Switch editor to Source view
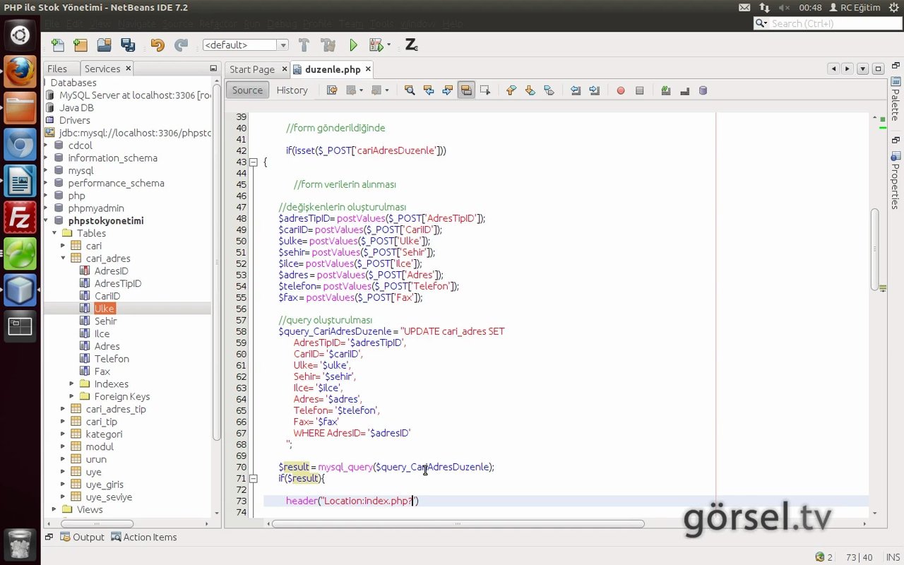Screen dimensions: 904x565 point(247,90)
